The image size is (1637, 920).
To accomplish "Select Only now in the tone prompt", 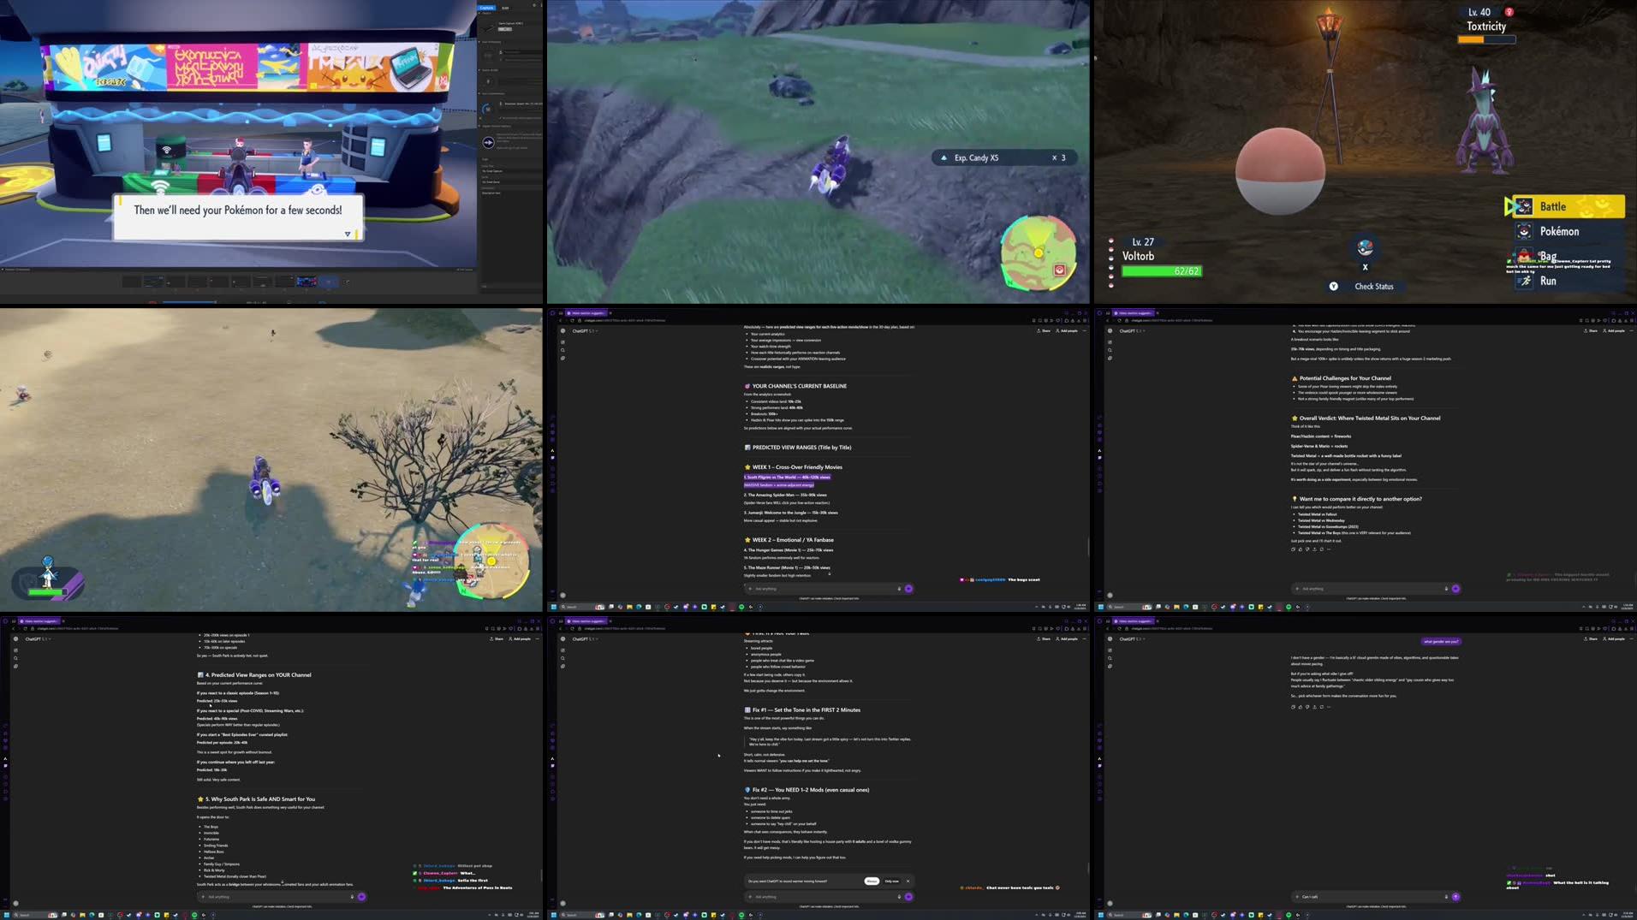I will click(x=891, y=881).
